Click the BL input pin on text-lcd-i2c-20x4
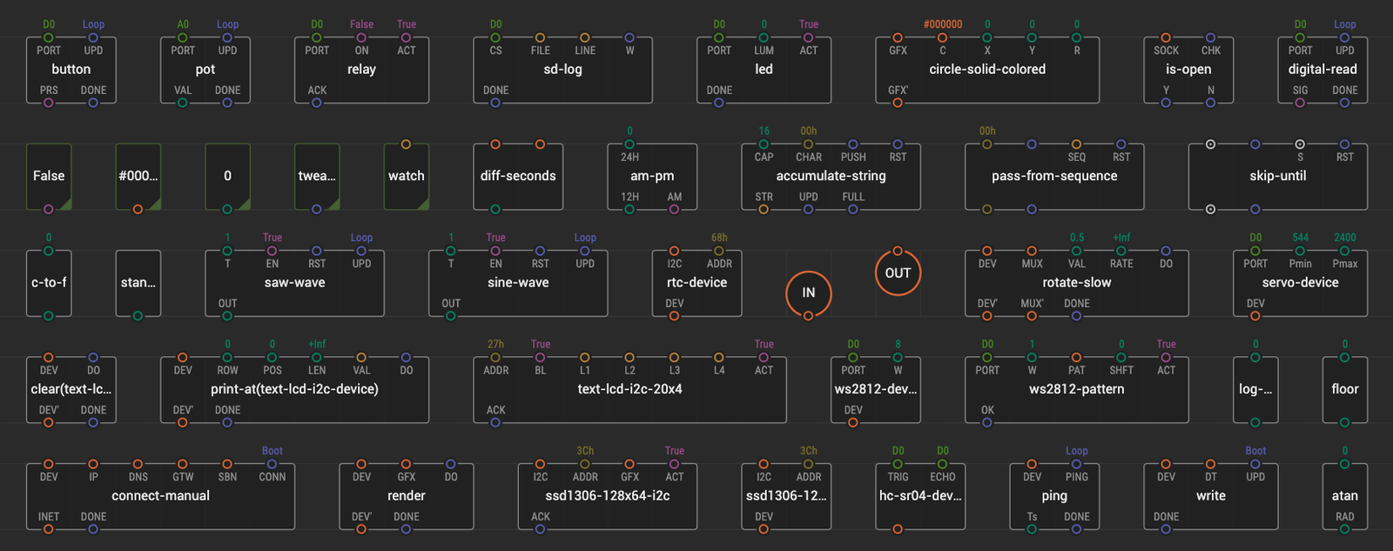Image resolution: width=1393 pixels, height=551 pixels. point(541,358)
